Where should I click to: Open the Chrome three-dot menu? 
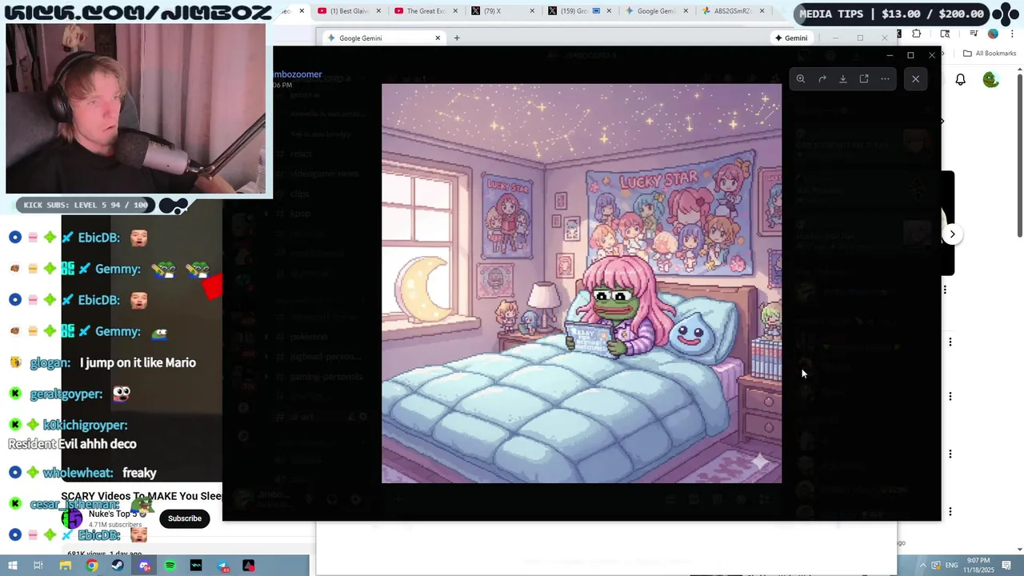(1010, 34)
